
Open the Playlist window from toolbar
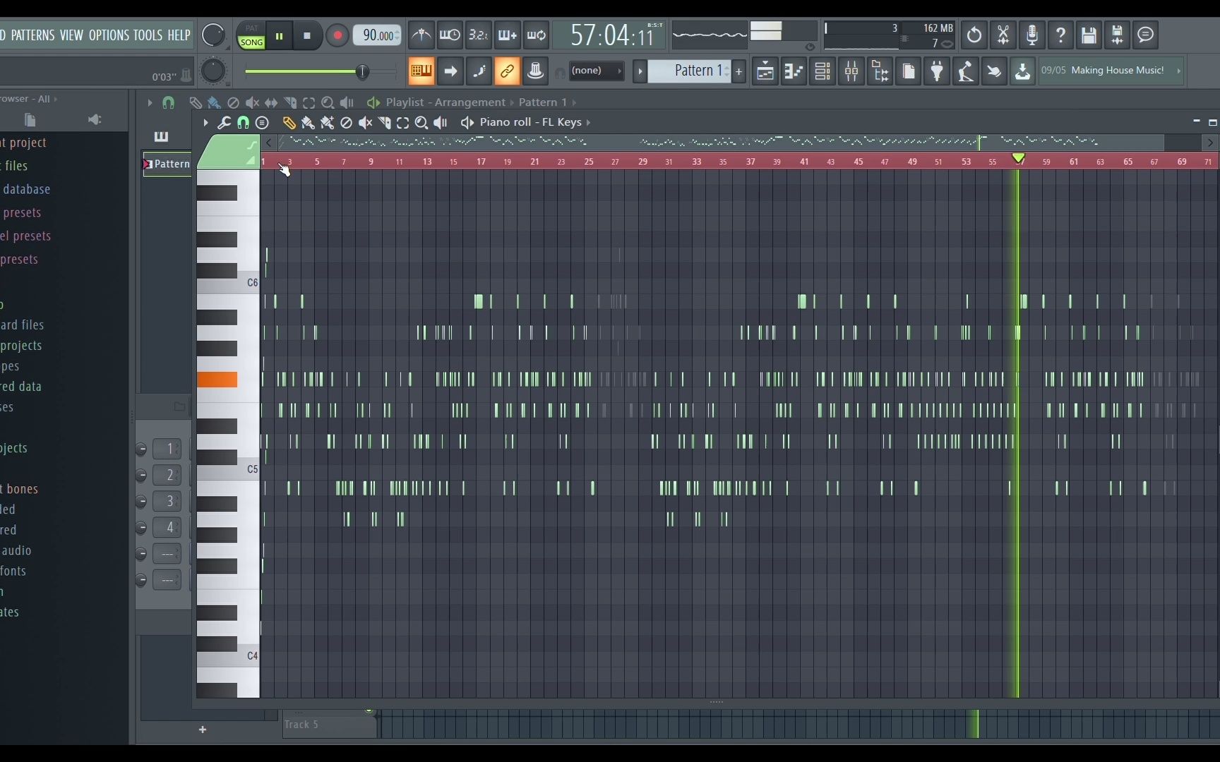[x=765, y=71]
